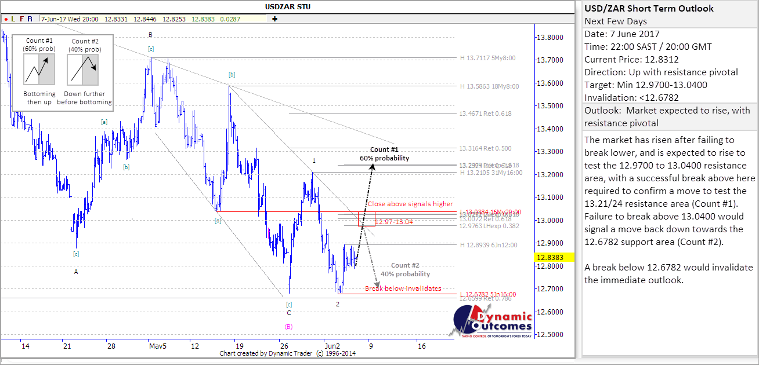Click the 'Invalidation: <12.6782' line
The image size is (759, 373).
point(632,97)
